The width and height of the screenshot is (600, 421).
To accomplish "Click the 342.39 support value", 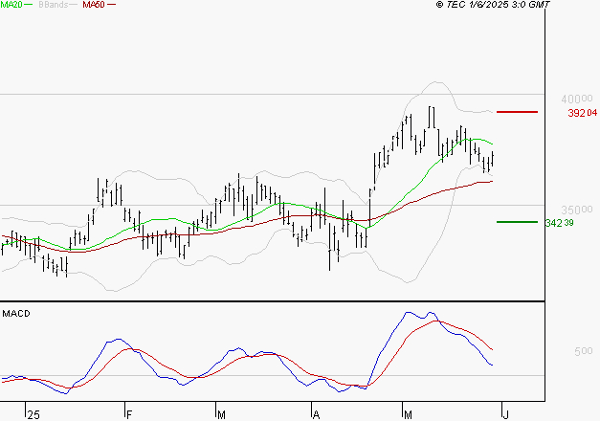I will (559, 223).
